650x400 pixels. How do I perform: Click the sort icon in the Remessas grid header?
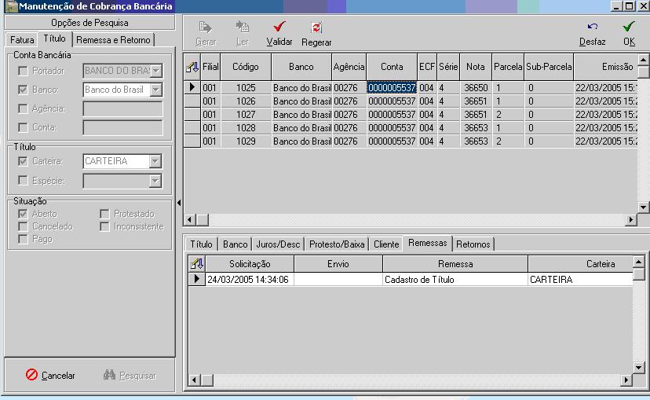point(197,264)
